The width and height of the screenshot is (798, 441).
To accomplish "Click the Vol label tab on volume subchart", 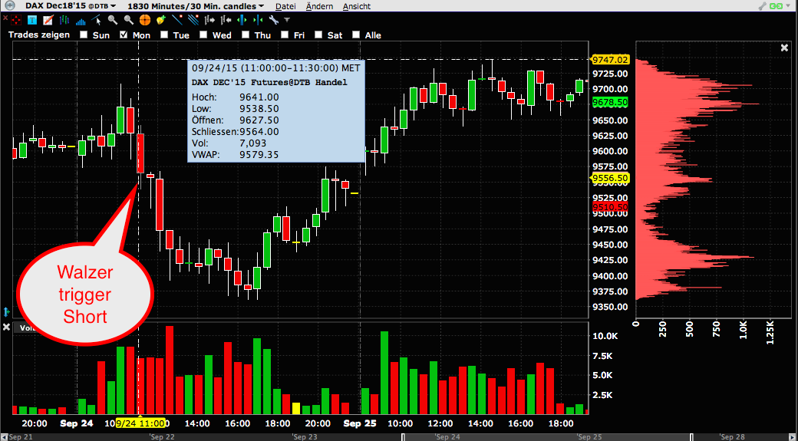I will click(26, 328).
